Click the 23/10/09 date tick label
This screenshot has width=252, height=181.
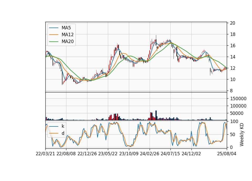(129, 154)
